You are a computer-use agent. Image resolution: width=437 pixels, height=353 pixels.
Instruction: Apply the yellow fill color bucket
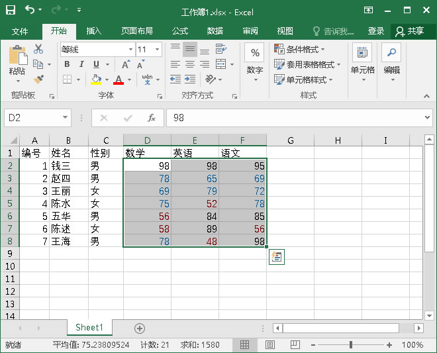(96, 79)
